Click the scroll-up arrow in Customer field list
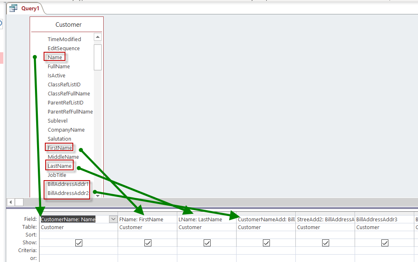The height and width of the screenshot is (262, 418). pos(98,37)
